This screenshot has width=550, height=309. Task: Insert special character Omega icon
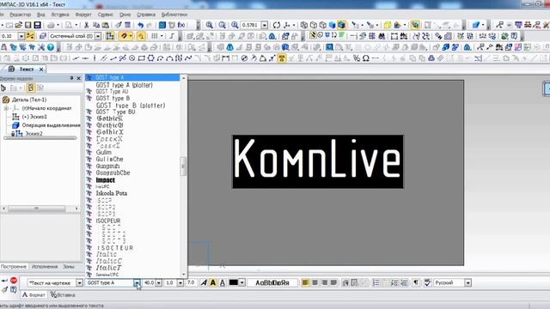coord(366,58)
